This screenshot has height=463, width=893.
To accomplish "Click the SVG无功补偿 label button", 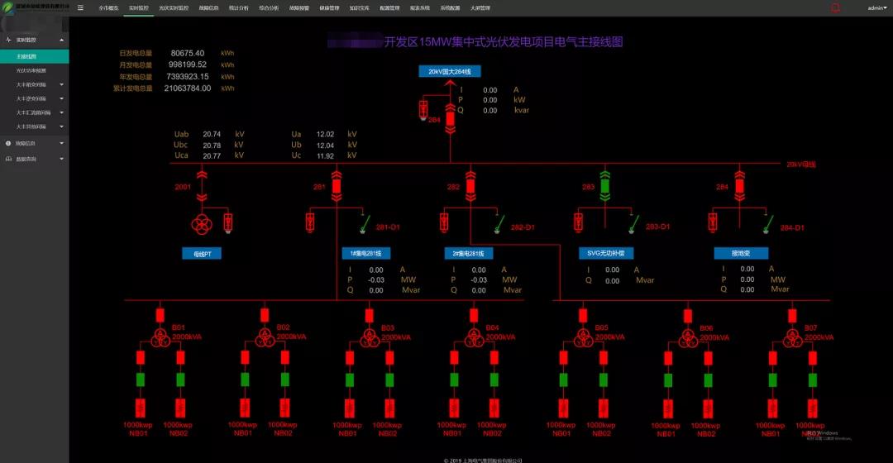I will 606,253.
